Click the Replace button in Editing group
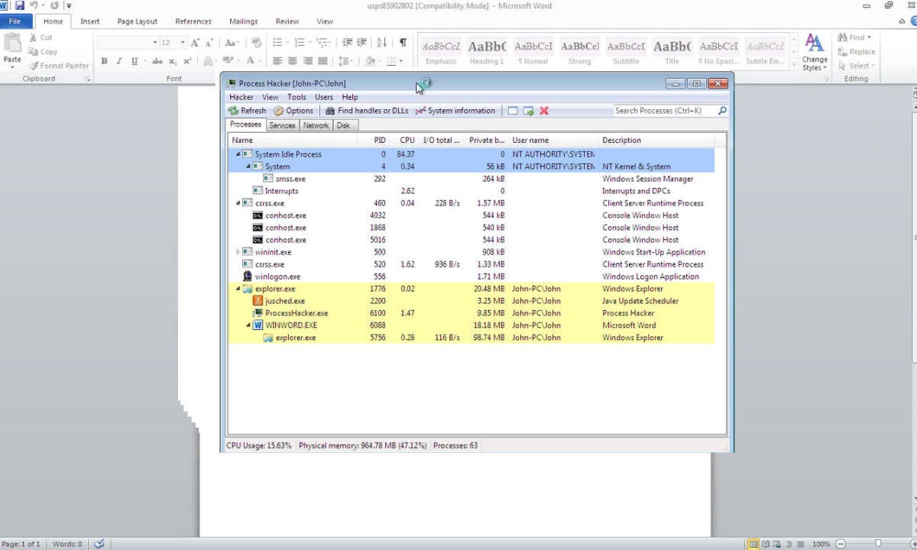Screen dimensions: 917x550 [x=856, y=51]
